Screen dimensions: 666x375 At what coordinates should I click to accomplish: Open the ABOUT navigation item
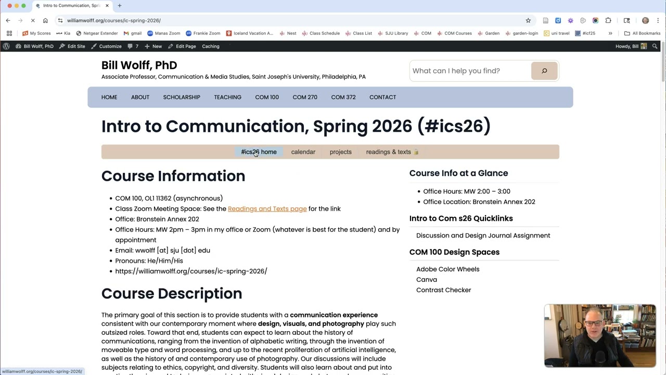pos(140,97)
